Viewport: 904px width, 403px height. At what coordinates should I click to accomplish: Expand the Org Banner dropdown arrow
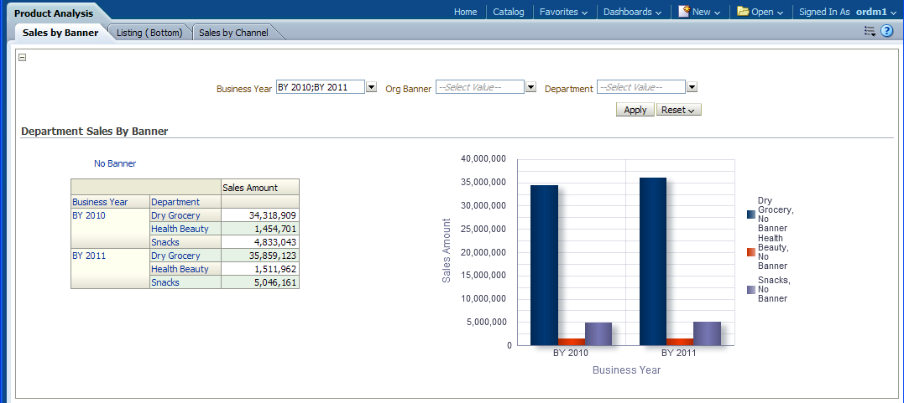tap(530, 87)
